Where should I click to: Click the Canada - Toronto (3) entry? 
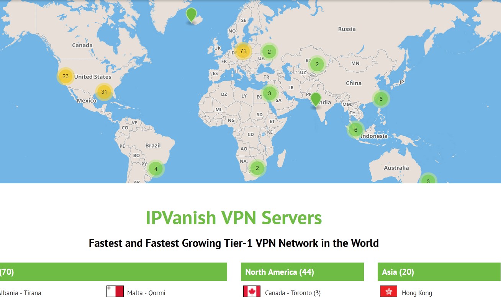(293, 293)
